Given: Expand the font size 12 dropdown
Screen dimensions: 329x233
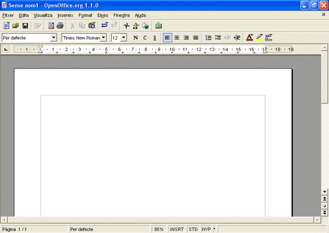Looking at the screenshot, I should tap(123, 38).
